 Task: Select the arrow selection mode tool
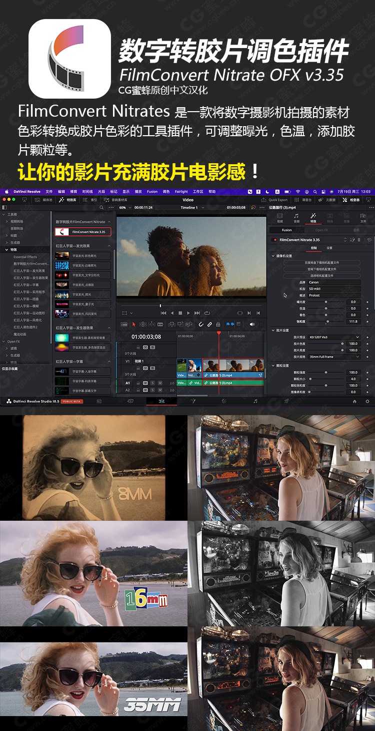[x=134, y=324]
